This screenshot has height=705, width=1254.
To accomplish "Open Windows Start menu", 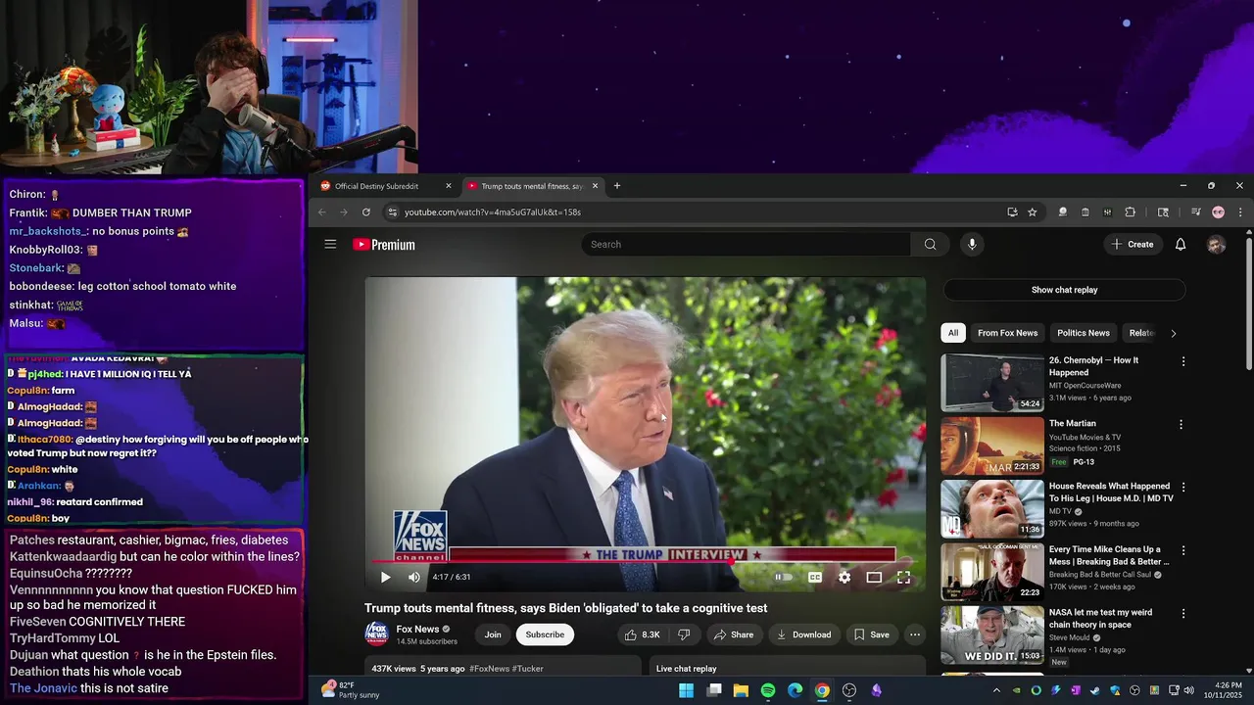I will click(x=687, y=690).
